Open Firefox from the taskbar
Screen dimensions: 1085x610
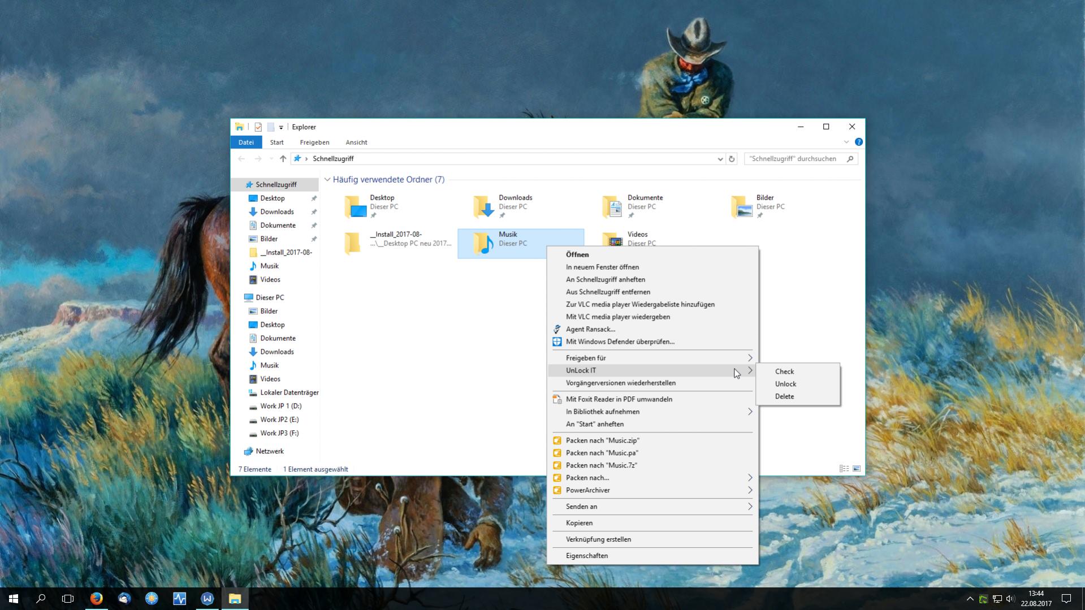[97, 598]
